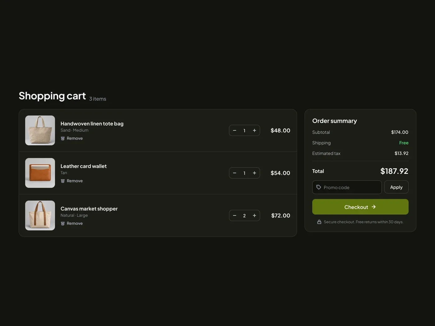The width and height of the screenshot is (435, 326).
Task: Click the $48.00 item price
Action: [280, 130]
